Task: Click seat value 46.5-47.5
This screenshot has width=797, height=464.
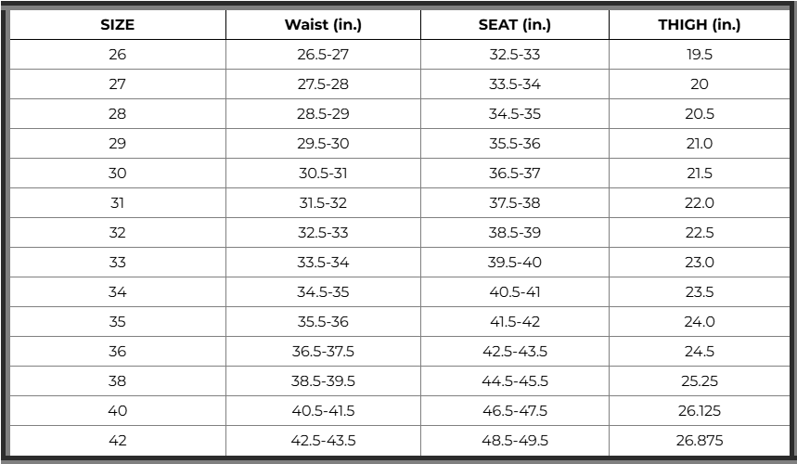Action: click(514, 410)
